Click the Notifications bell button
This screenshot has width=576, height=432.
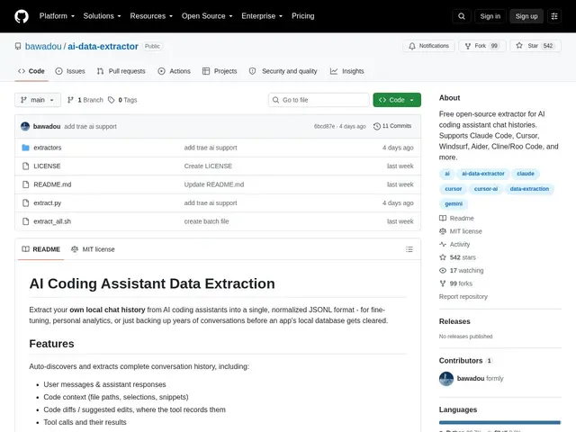click(x=428, y=46)
